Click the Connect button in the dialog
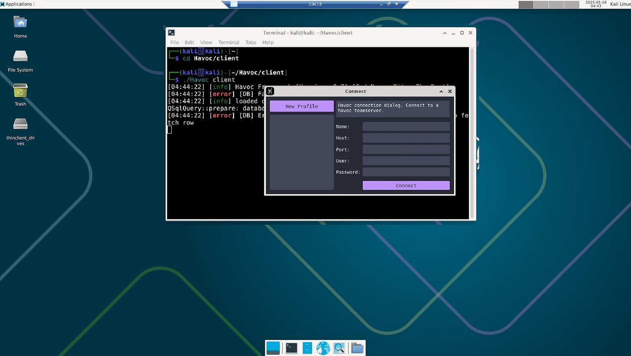Screen dimensions: 631x356 click(x=406, y=186)
